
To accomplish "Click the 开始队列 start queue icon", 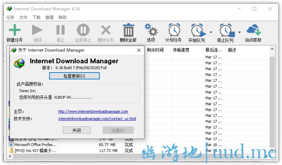I will point(197,30).
